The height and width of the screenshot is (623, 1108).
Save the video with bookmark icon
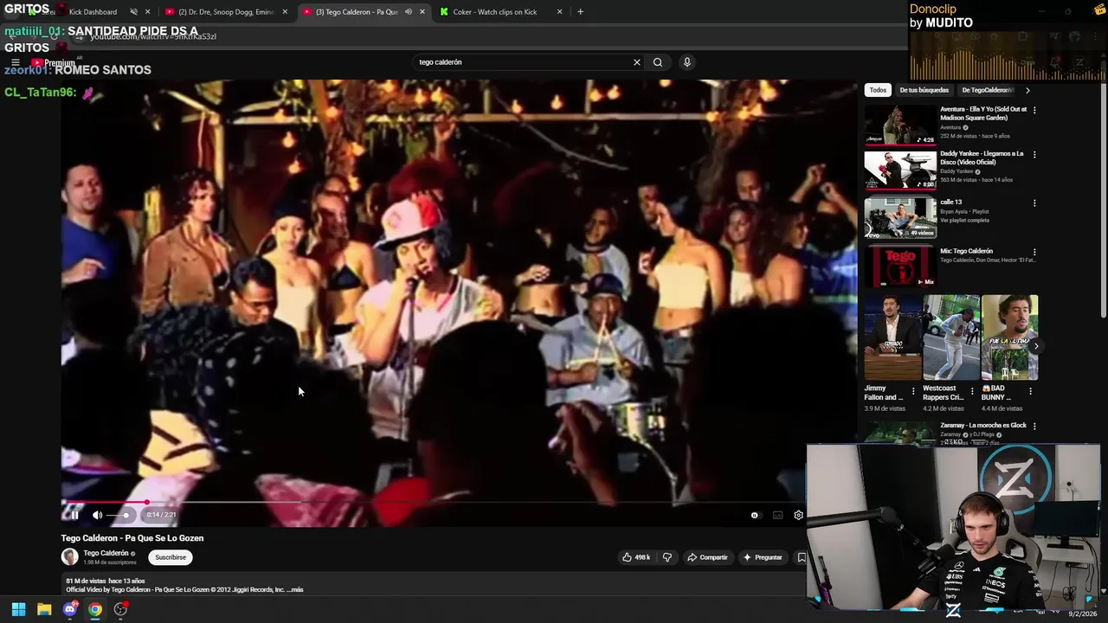pos(802,557)
